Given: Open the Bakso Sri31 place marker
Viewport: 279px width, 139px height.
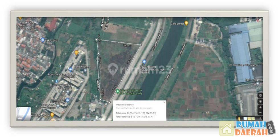Looking at the screenshot, I should (43, 40).
